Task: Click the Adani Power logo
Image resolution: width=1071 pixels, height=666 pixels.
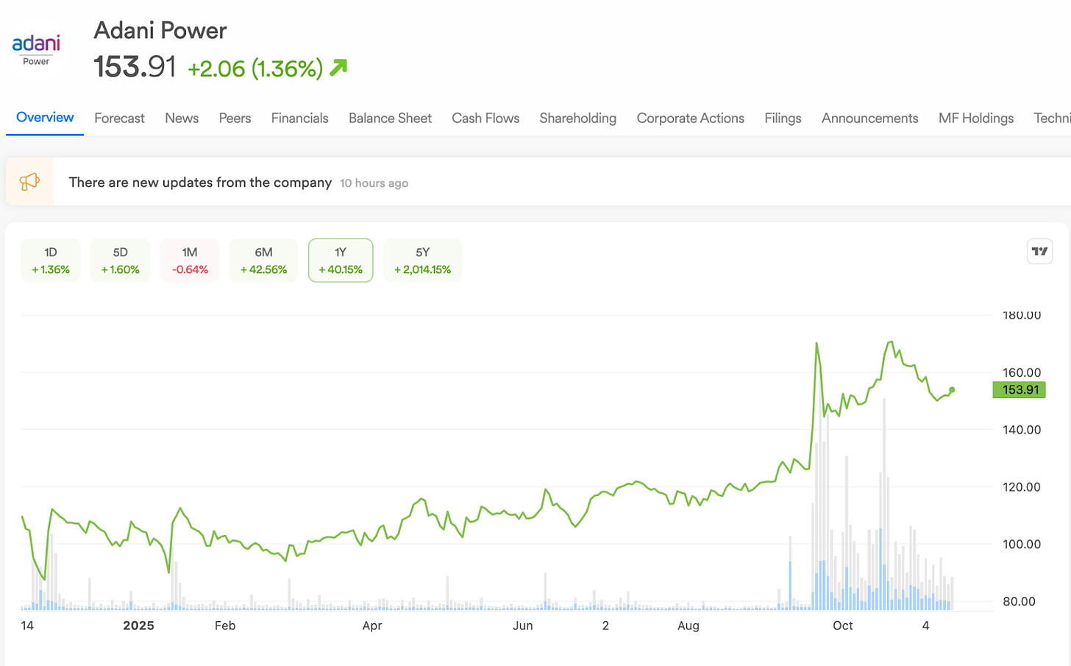Action: pos(36,50)
